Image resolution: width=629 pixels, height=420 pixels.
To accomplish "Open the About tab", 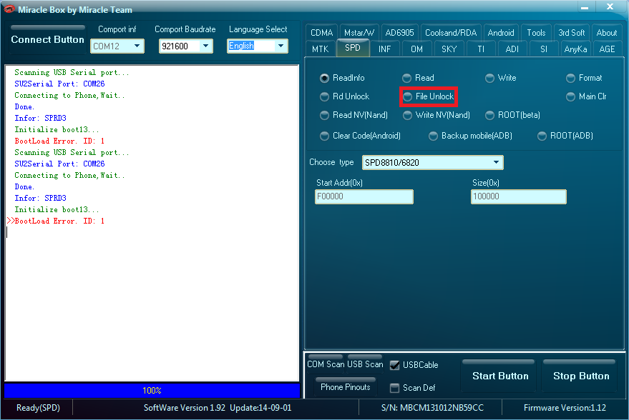I will click(x=607, y=32).
